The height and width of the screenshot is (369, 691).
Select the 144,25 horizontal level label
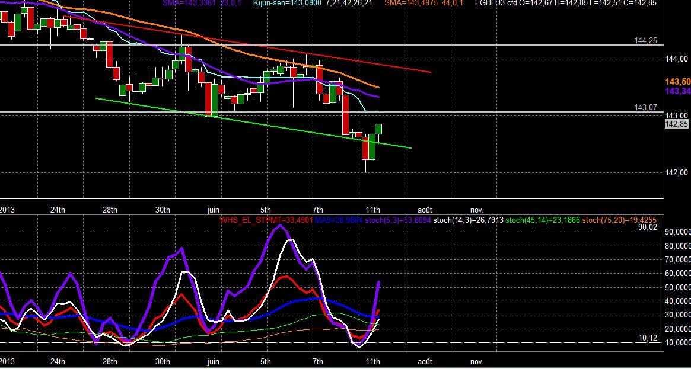tap(645, 40)
